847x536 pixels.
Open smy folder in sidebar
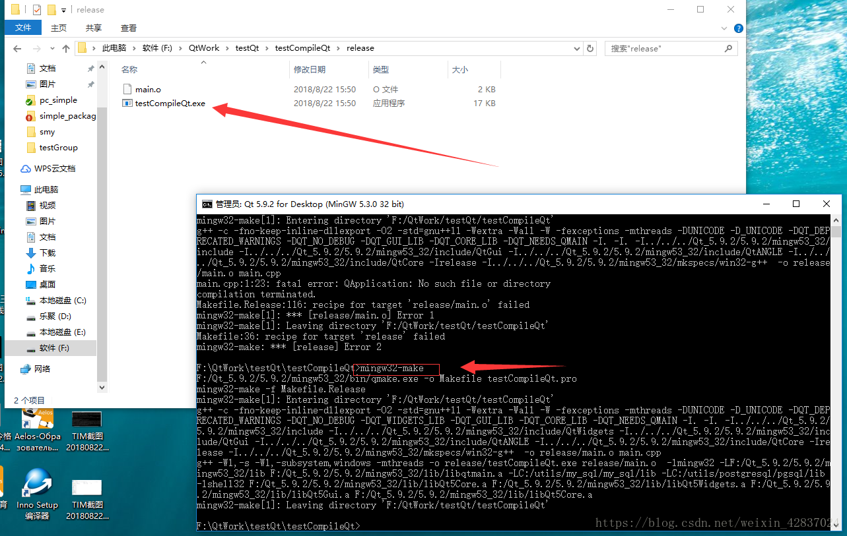click(x=47, y=132)
